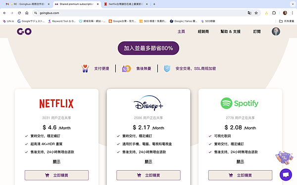Click Netflix price $ 4.6 /Month
Viewport: 297px width, 185px height.
pos(56,128)
